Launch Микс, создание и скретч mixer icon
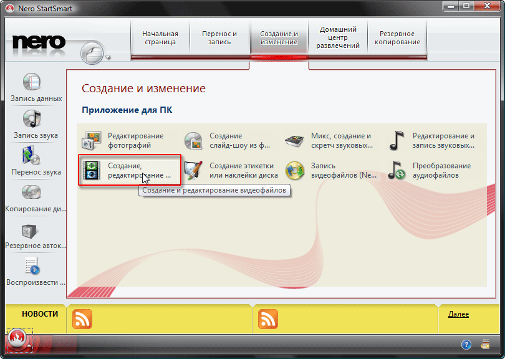This screenshot has height=359, width=505. pos(295,140)
